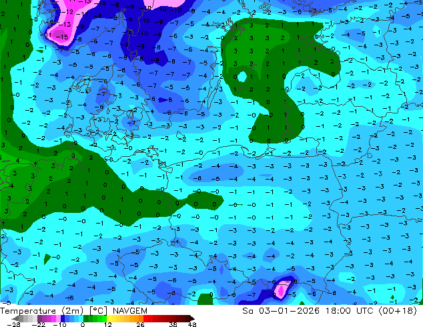Click the -15 temperature value on the map
The width and height of the screenshot is (423, 327).
click(x=62, y=37)
